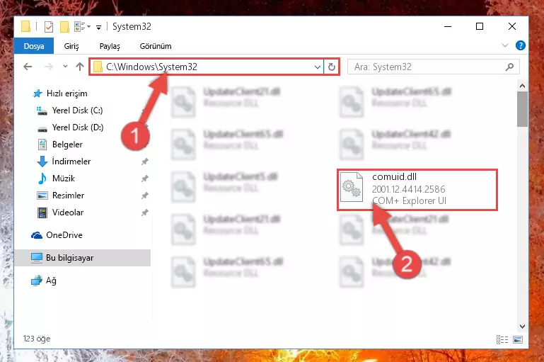Go forward with the right arrow
544x362 pixels.
click(x=49, y=67)
